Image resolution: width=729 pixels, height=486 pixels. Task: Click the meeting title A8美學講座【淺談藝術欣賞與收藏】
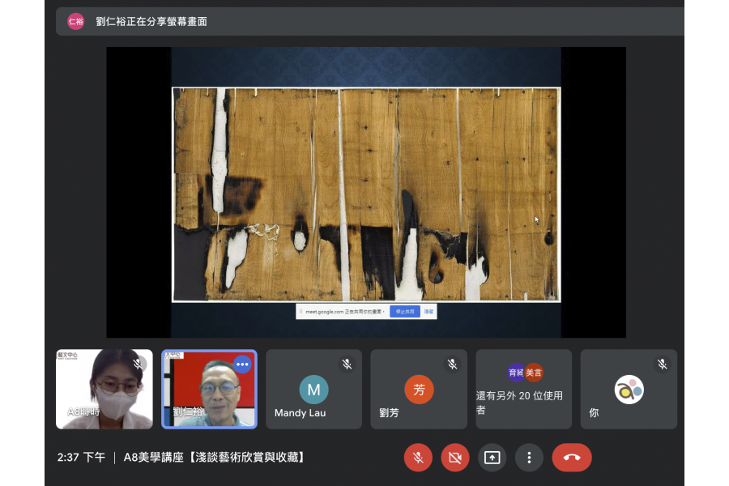tap(215, 457)
